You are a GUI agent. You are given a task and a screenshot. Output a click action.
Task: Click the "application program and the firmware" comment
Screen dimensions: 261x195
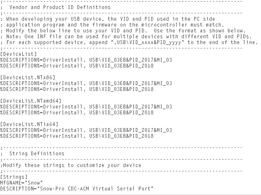(115, 25)
